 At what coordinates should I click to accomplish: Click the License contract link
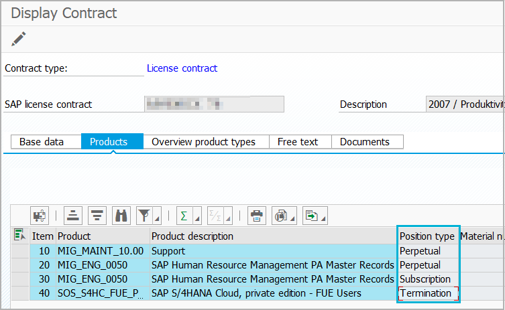tap(182, 68)
